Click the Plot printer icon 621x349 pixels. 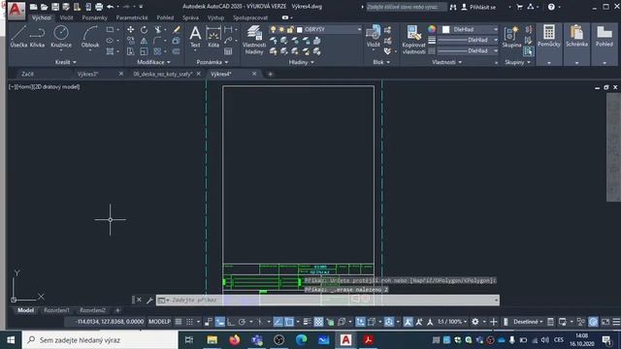[x=99, y=7]
